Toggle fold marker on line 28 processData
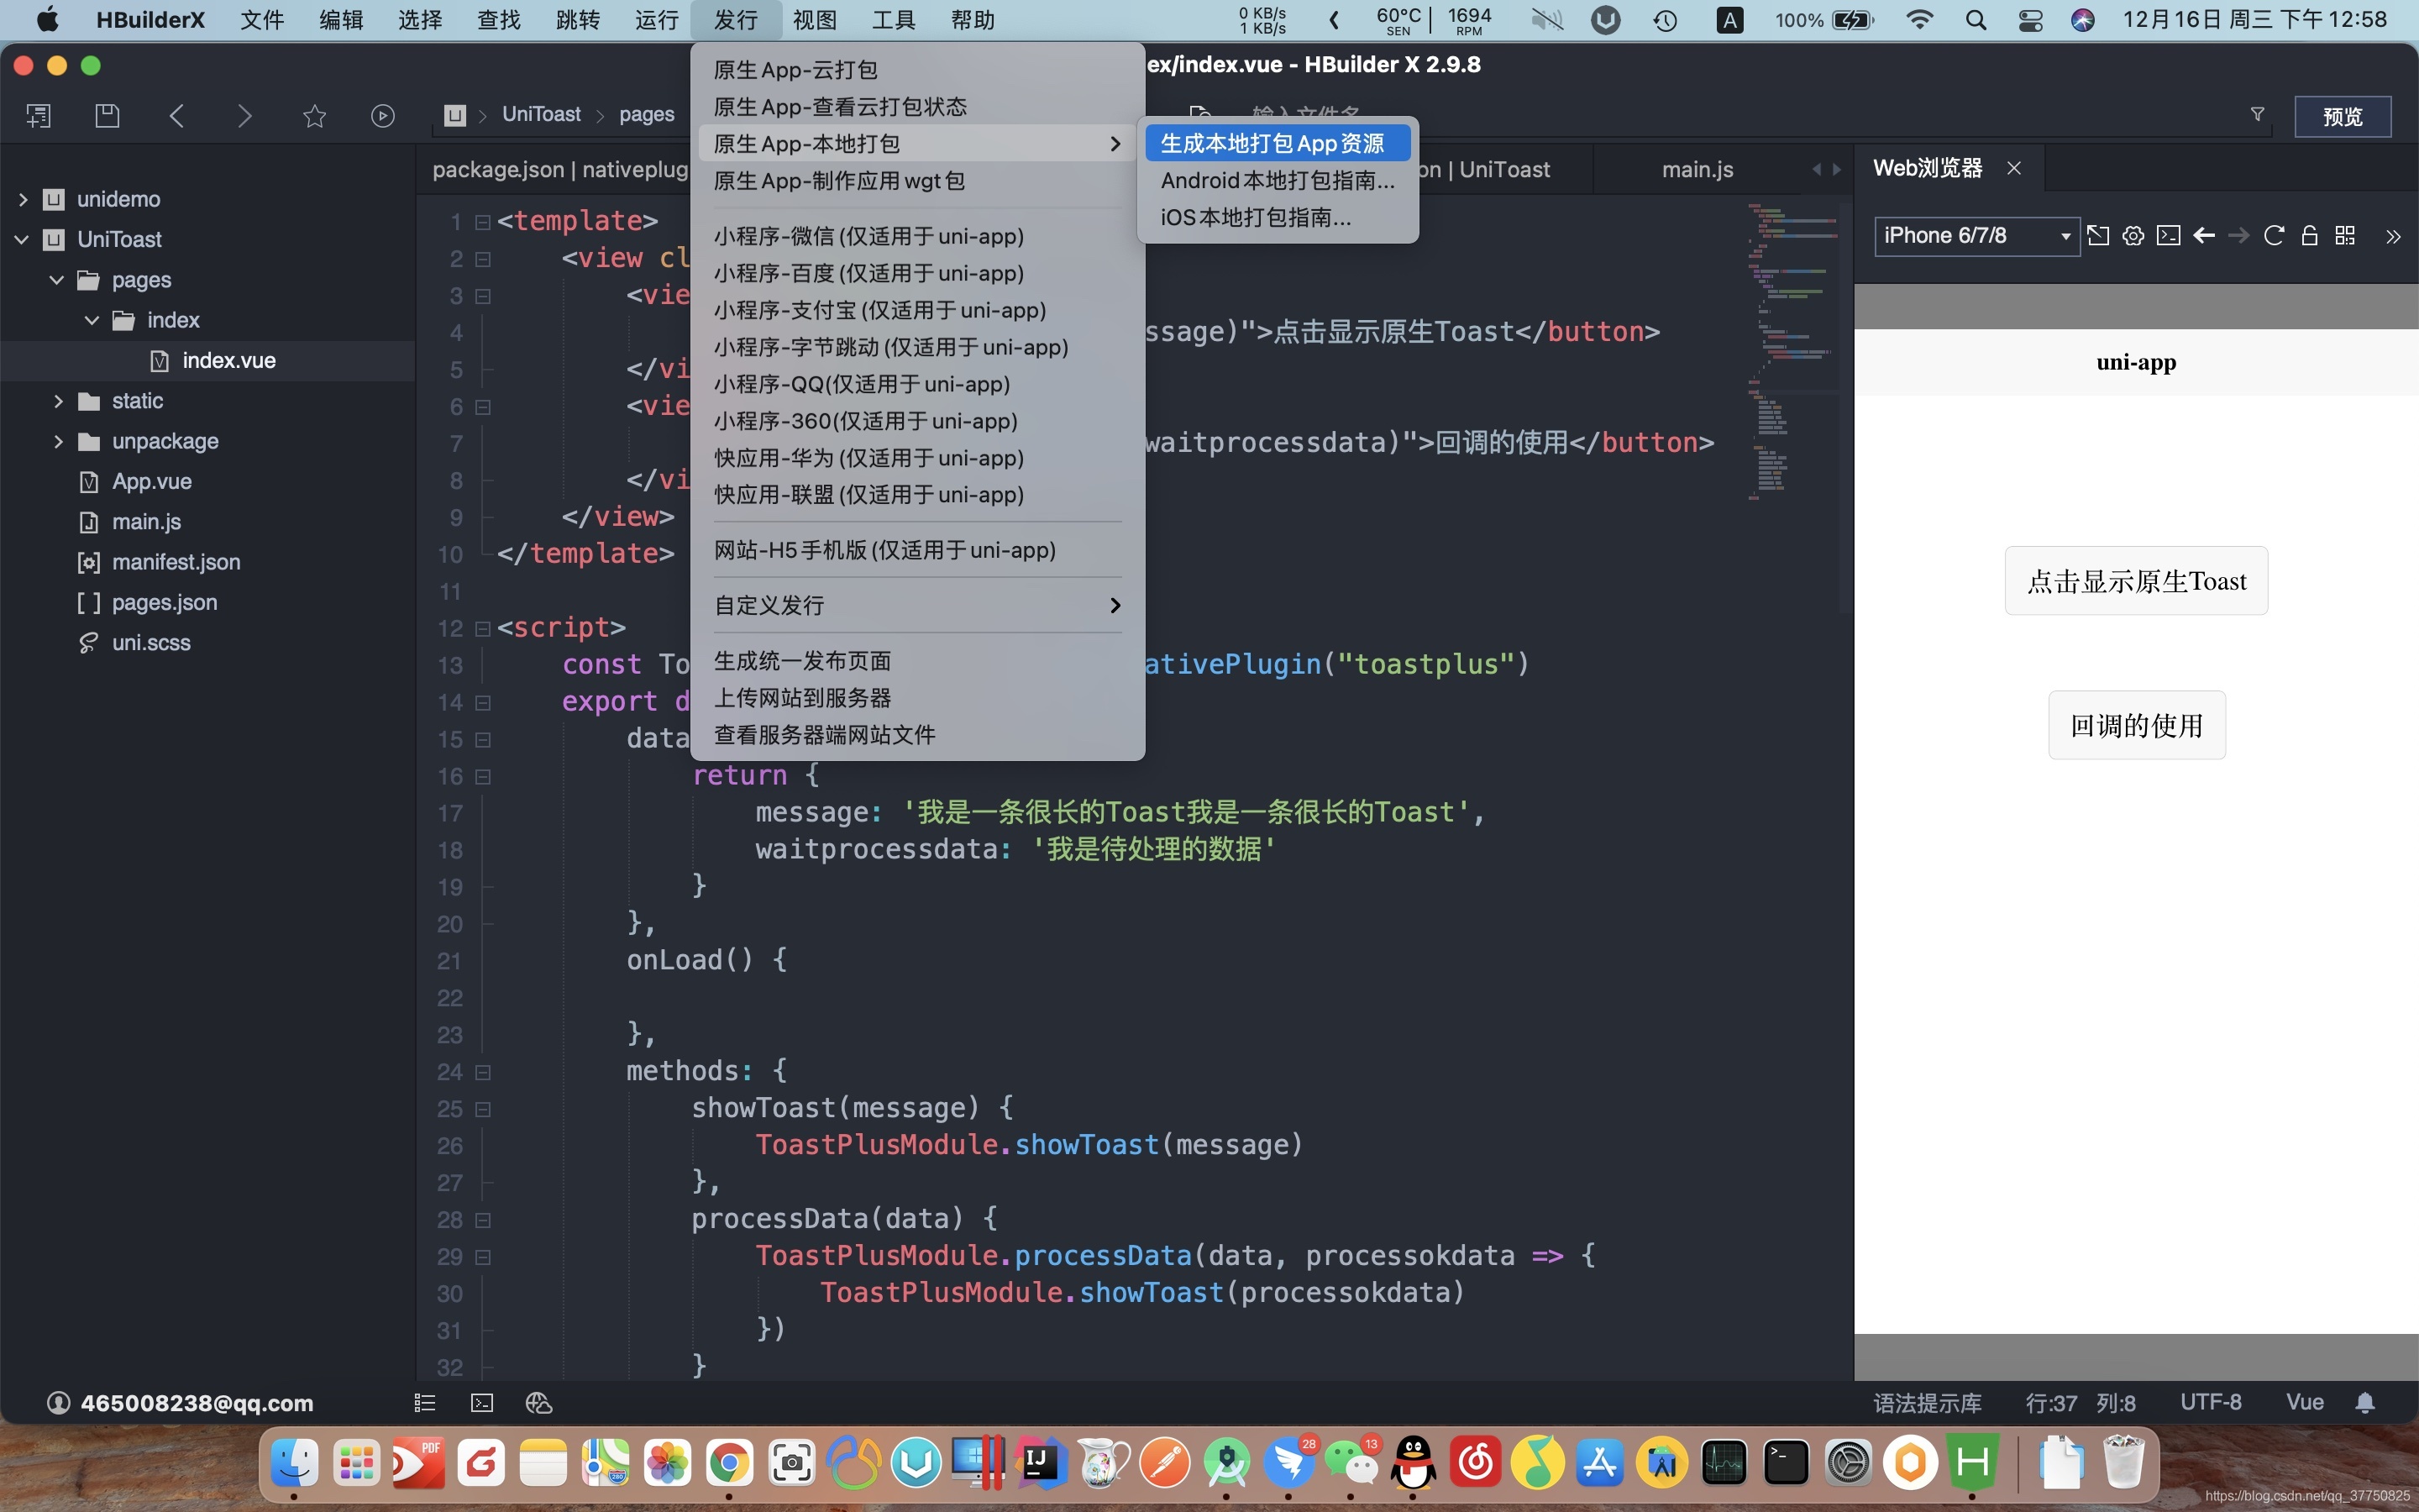 483,1220
